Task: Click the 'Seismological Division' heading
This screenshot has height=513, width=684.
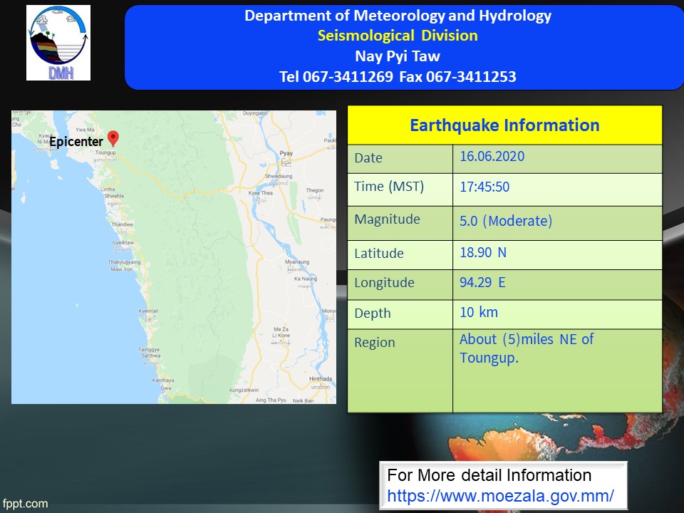Action: (x=398, y=36)
